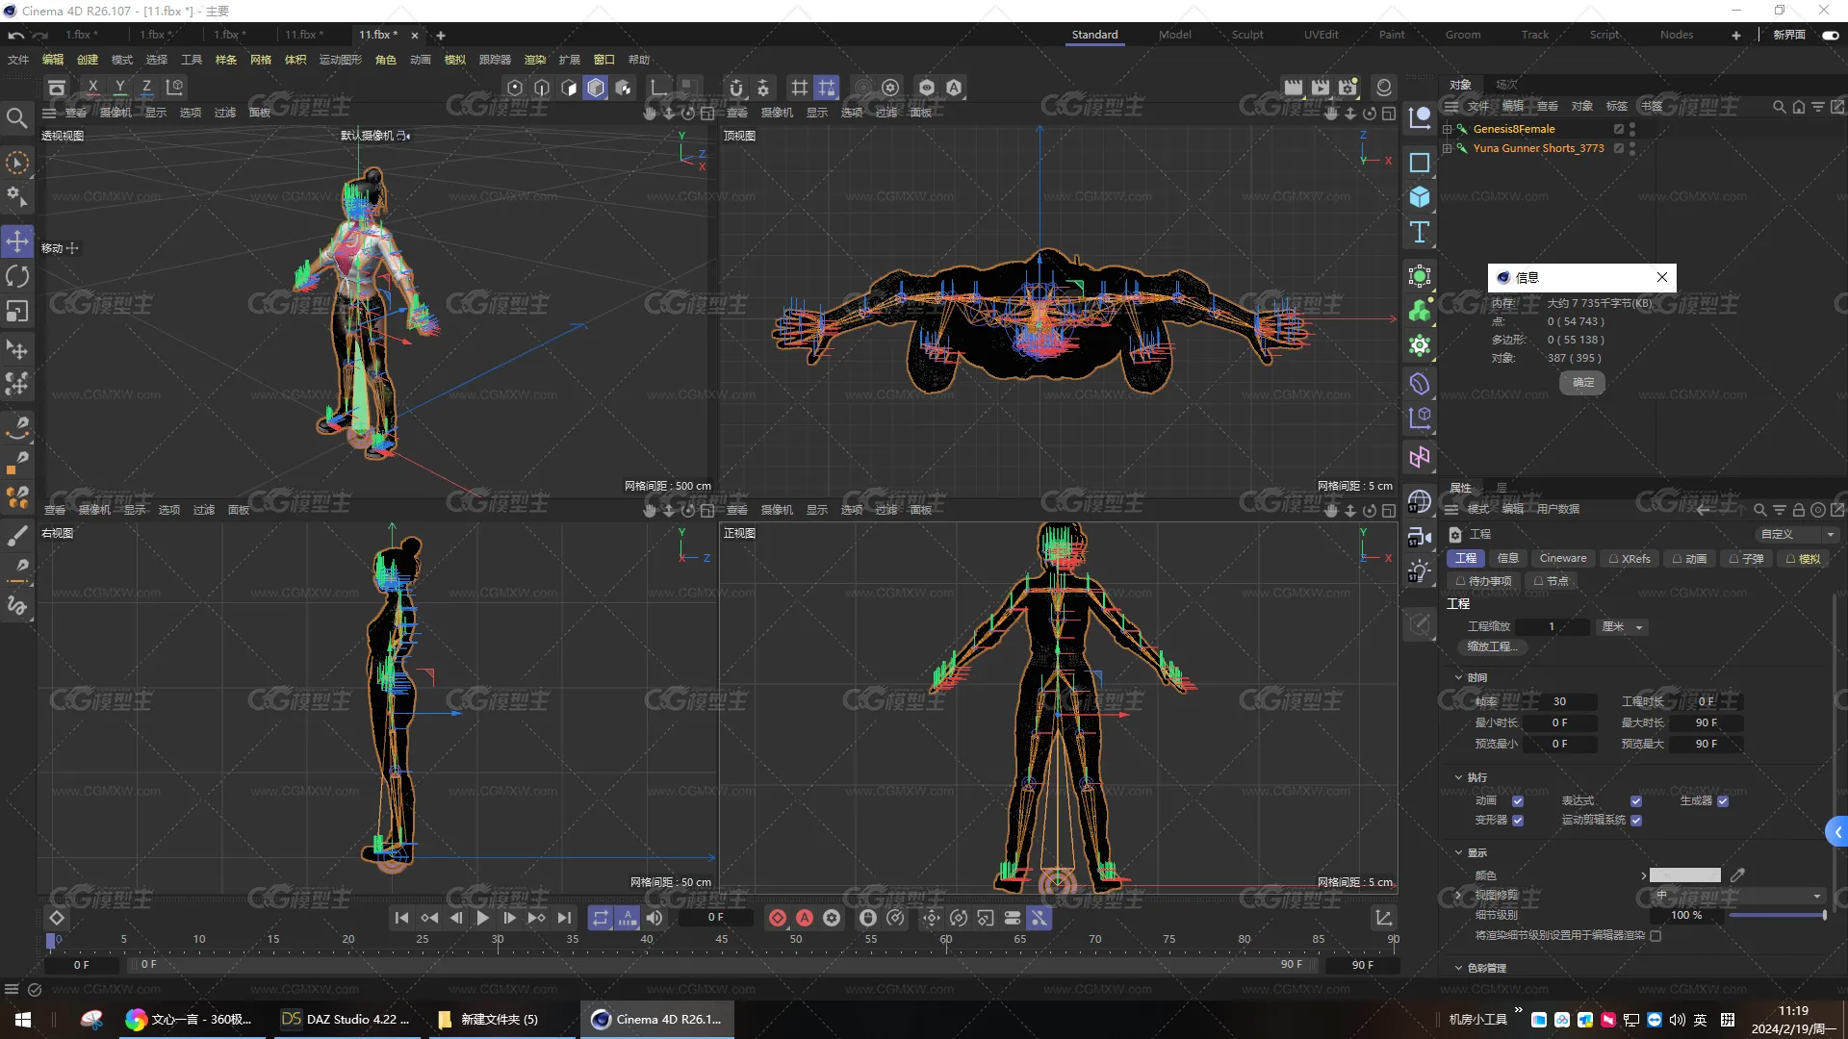Click the project color swatch
The width and height of the screenshot is (1848, 1039).
coord(1685,875)
